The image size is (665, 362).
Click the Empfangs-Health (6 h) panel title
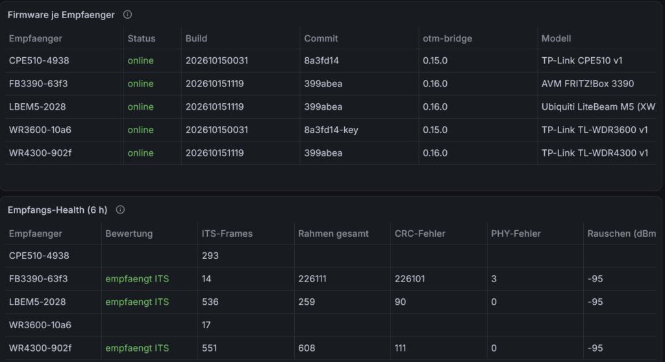(57, 210)
